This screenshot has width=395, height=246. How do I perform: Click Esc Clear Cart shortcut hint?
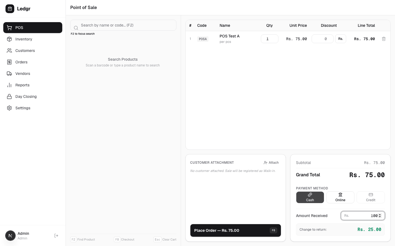pos(165,239)
